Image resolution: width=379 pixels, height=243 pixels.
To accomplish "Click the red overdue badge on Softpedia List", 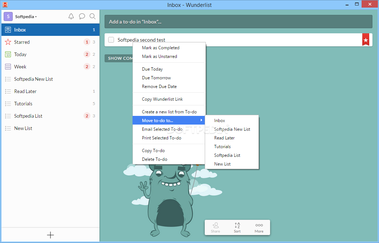I will 87,116.
